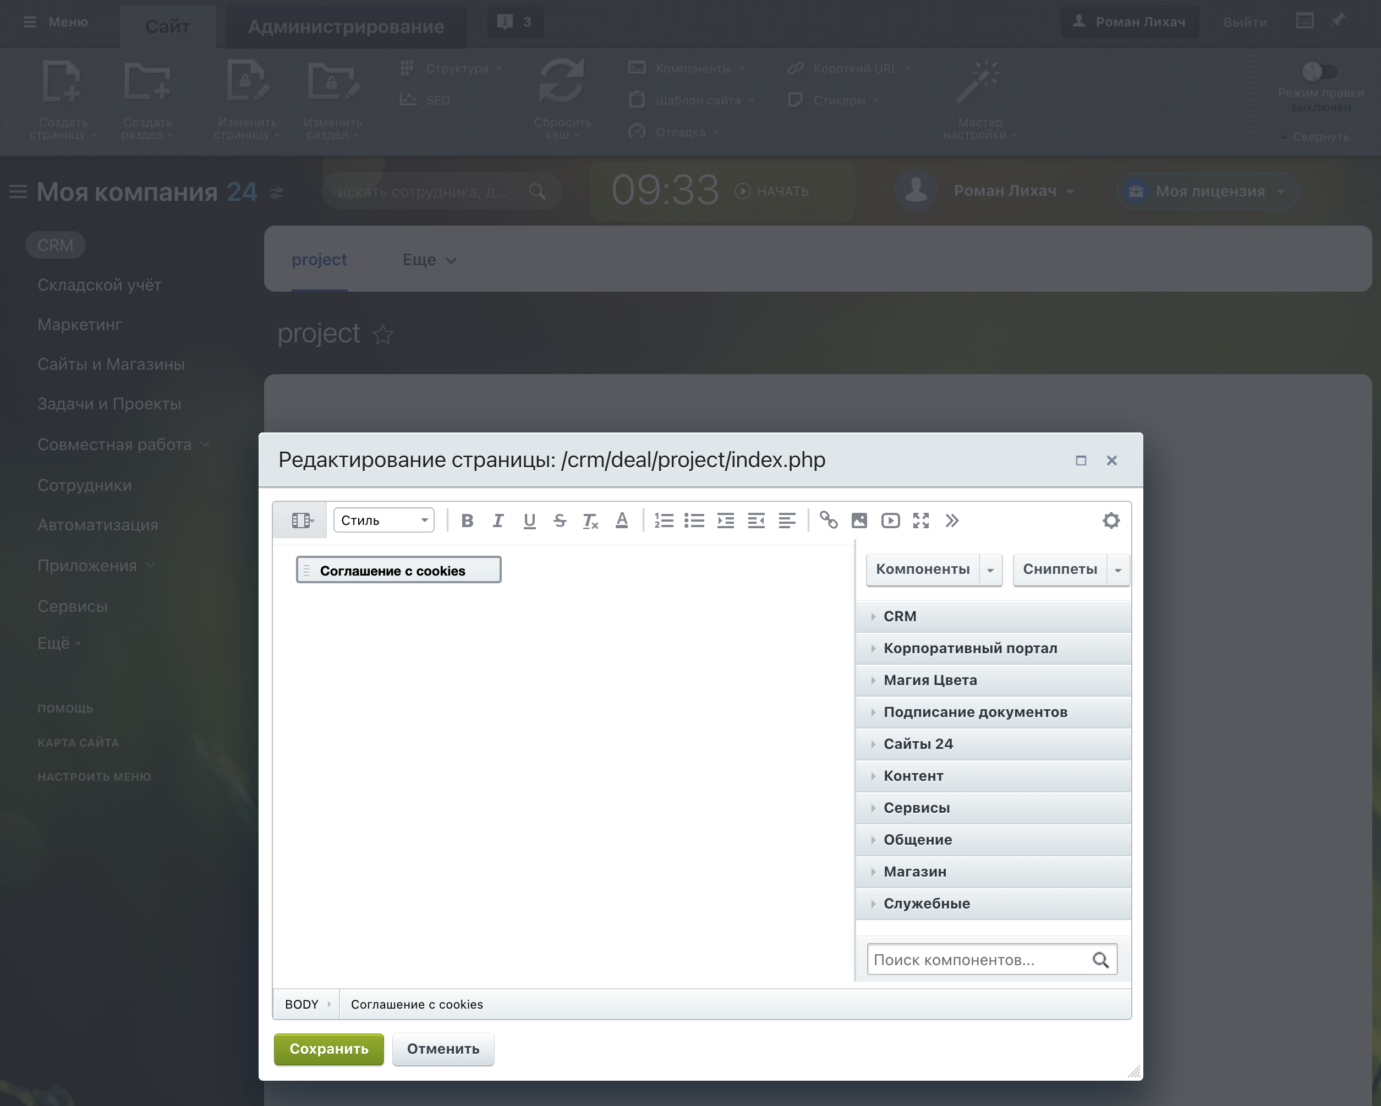
Task: Open the Сниппеты panel
Action: point(1060,570)
